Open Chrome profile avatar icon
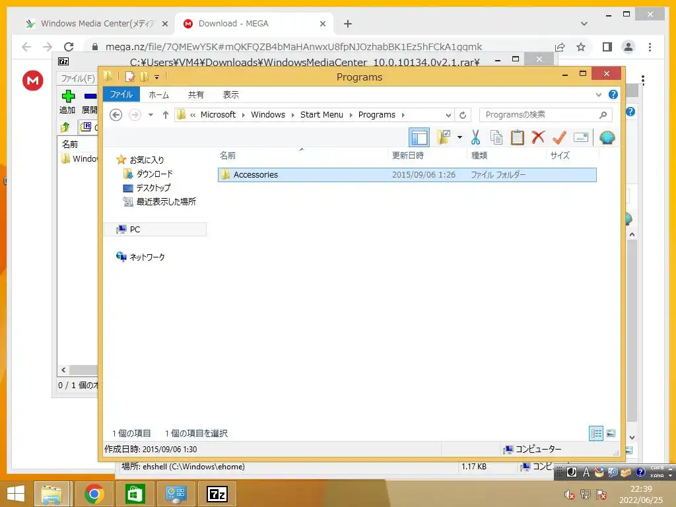The height and width of the screenshot is (507, 676). click(x=628, y=47)
